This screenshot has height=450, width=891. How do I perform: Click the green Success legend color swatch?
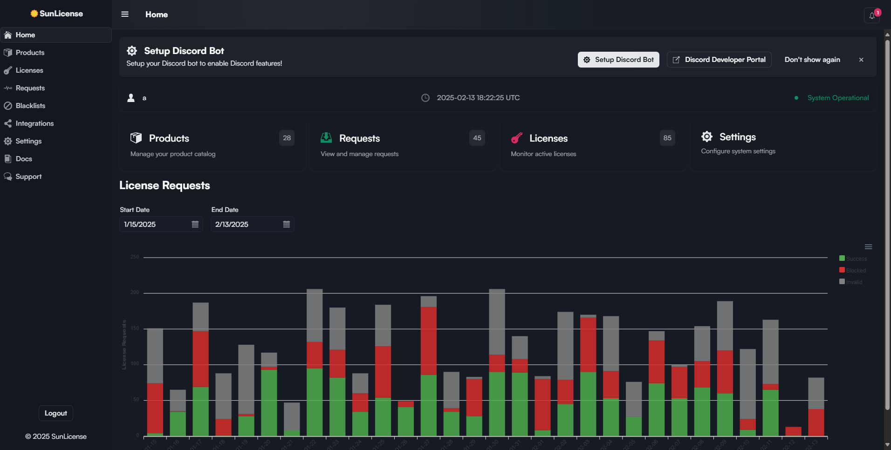click(x=842, y=258)
